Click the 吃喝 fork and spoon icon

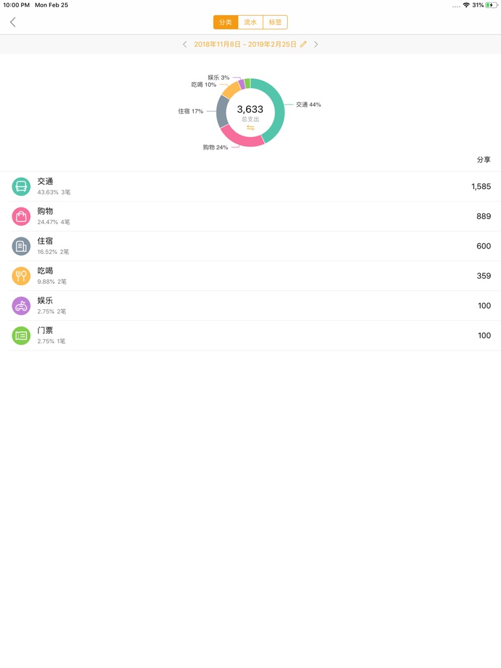pos(21,276)
